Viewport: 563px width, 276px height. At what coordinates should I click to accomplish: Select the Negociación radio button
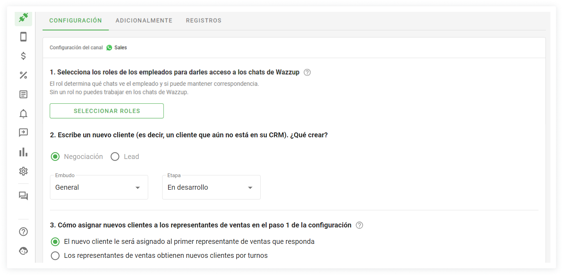55,157
